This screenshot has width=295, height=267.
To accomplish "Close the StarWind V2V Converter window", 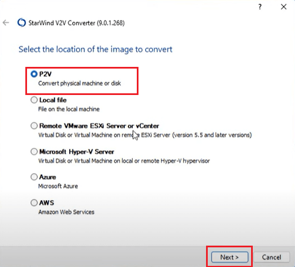I will click(284, 7).
